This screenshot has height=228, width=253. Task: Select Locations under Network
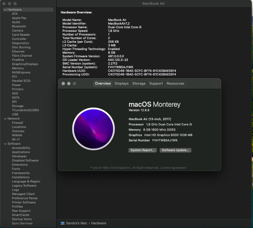(19, 127)
